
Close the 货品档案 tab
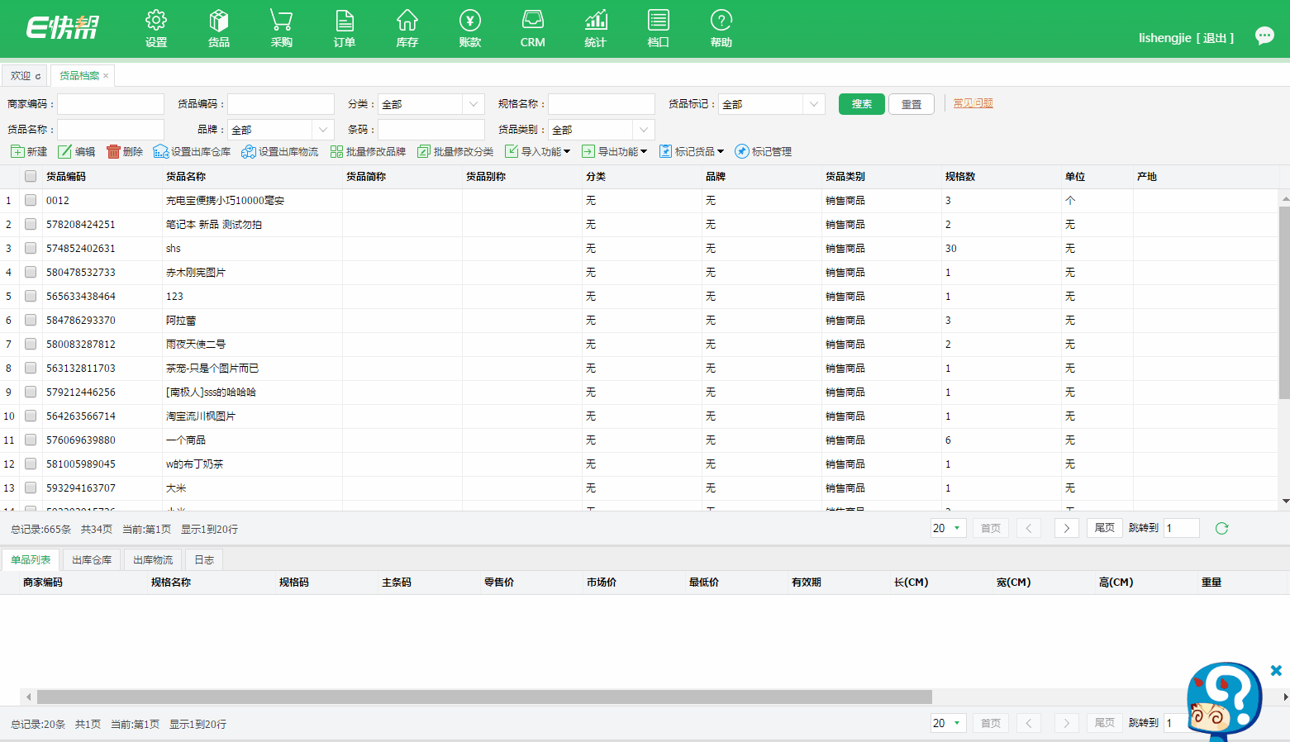point(106,76)
